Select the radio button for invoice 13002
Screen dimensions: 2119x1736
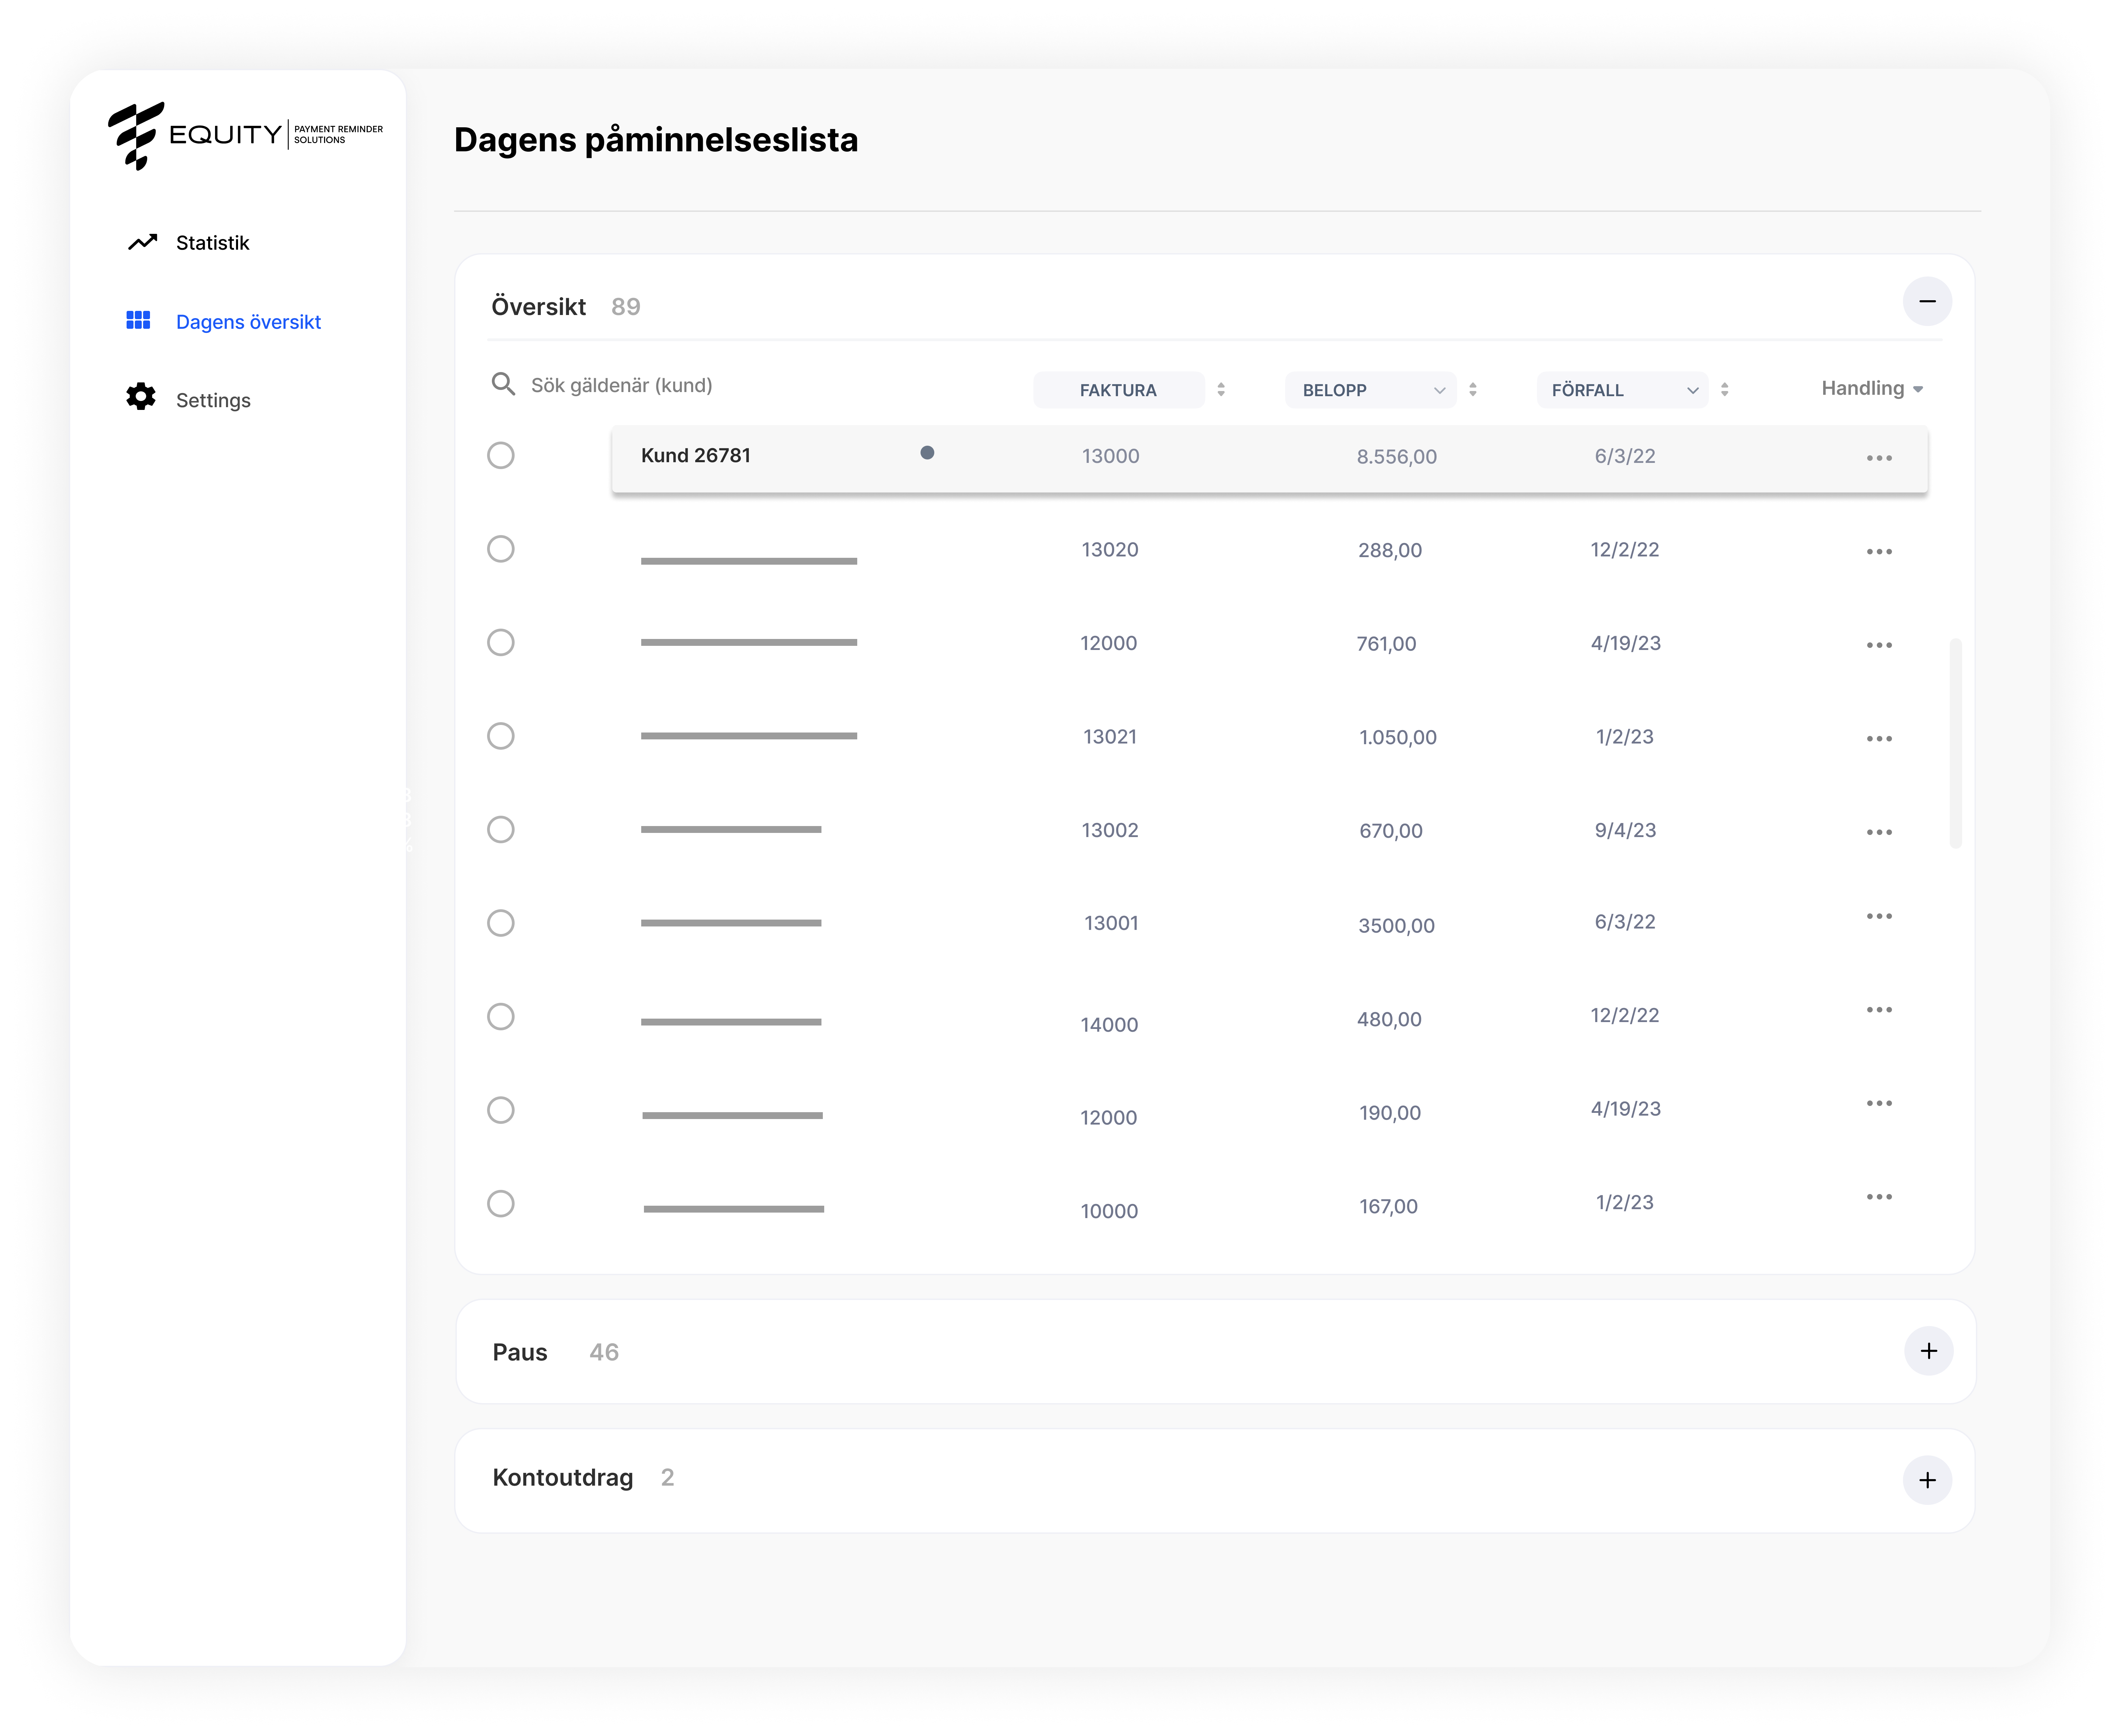[501, 829]
